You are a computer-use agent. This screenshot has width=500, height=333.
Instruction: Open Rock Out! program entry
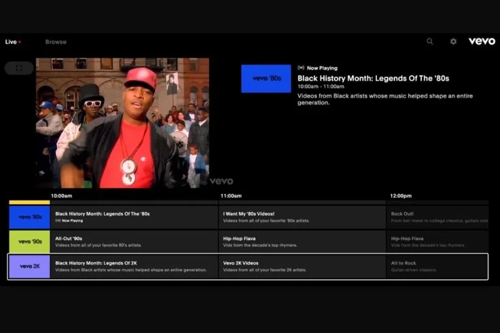pyautogui.click(x=437, y=217)
